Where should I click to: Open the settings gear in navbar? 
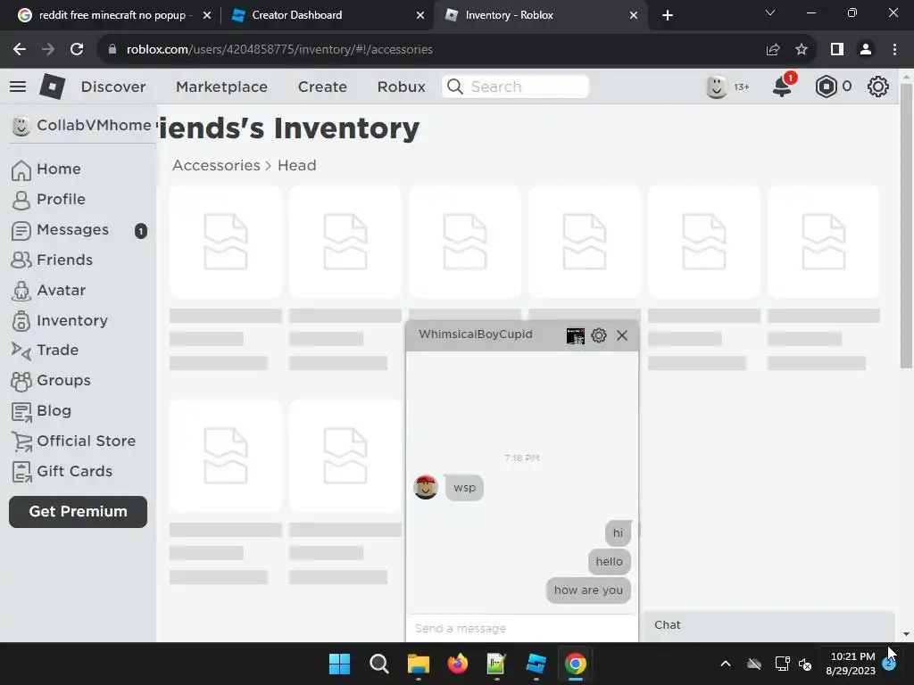(x=878, y=87)
